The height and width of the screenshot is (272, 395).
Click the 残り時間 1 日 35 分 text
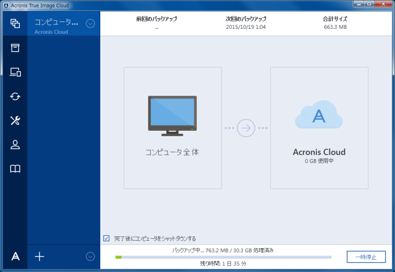(223, 263)
